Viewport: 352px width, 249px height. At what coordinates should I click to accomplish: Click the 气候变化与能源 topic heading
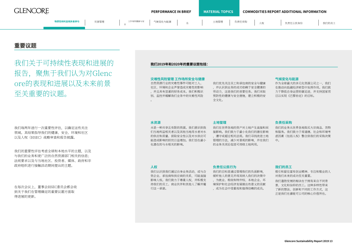[287, 79]
